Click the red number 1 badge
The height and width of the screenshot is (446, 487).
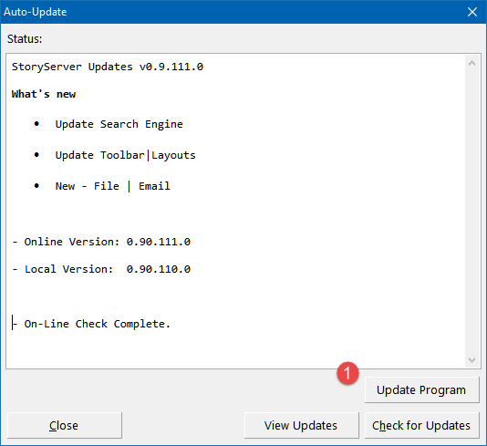[x=347, y=373]
